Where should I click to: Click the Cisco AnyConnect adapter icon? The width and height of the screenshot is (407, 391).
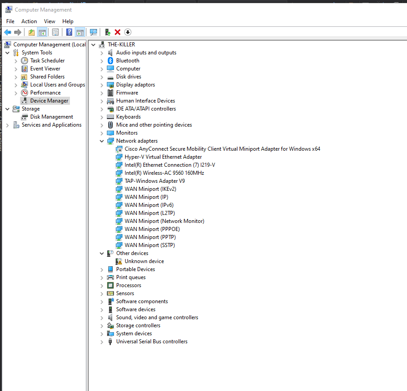click(119, 149)
